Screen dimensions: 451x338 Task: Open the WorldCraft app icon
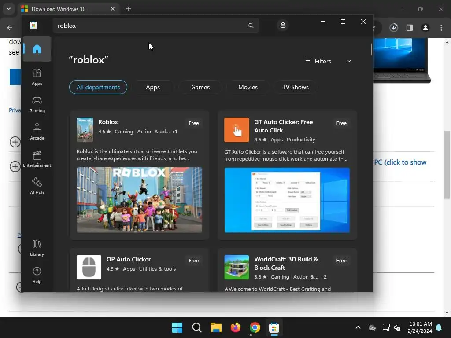[237, 267]
